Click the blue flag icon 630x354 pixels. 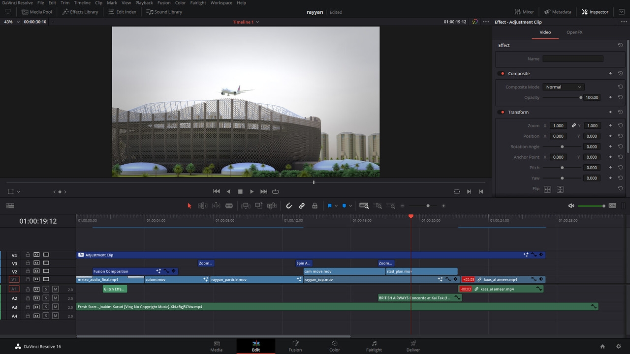[330, 206]
